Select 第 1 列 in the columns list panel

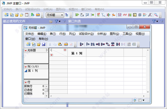(x=33, y=71)
